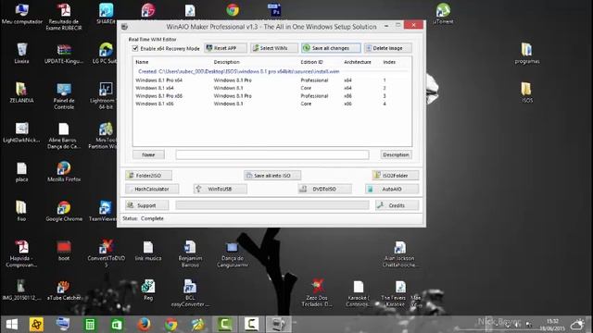Click the Architecture column header

pos(358,62)
